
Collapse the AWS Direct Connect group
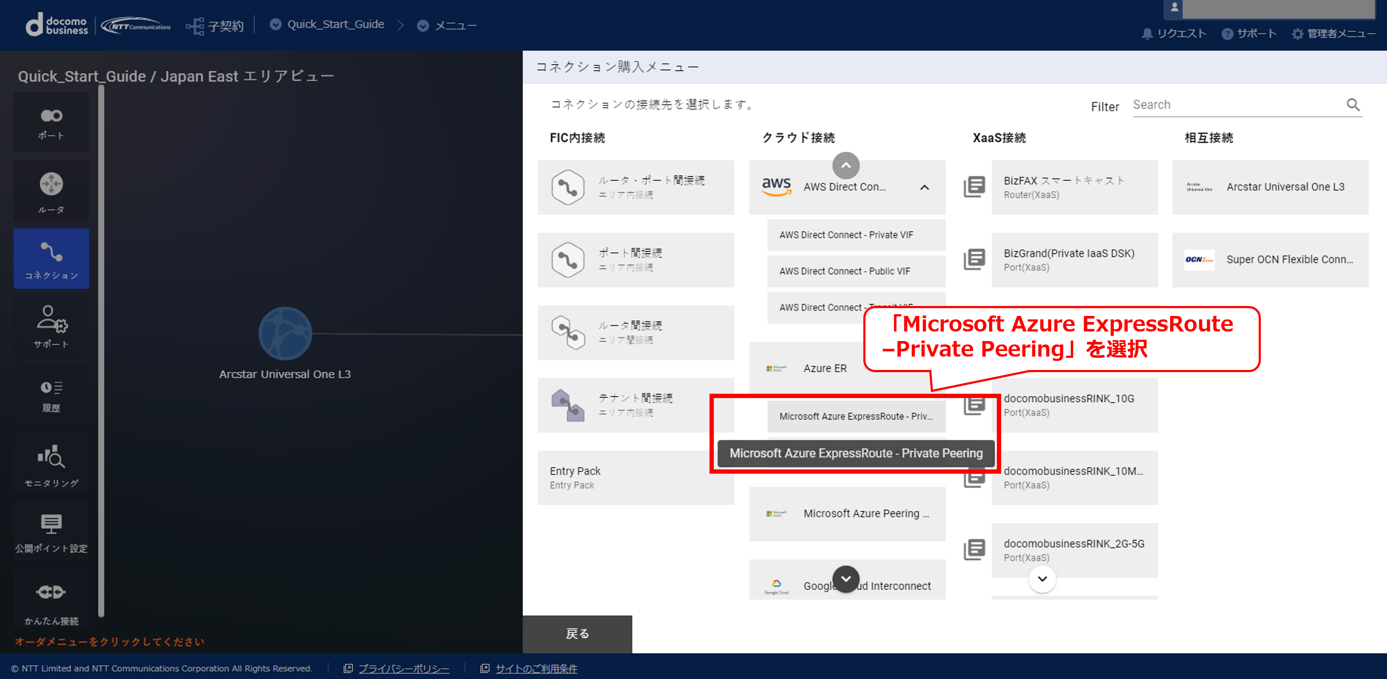click(924, 188)
